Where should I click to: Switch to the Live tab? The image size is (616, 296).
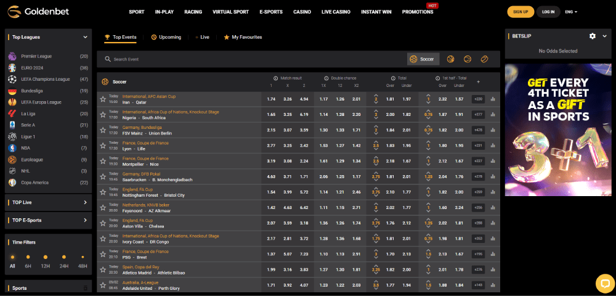pyautogui.click(x=203, y=38)
